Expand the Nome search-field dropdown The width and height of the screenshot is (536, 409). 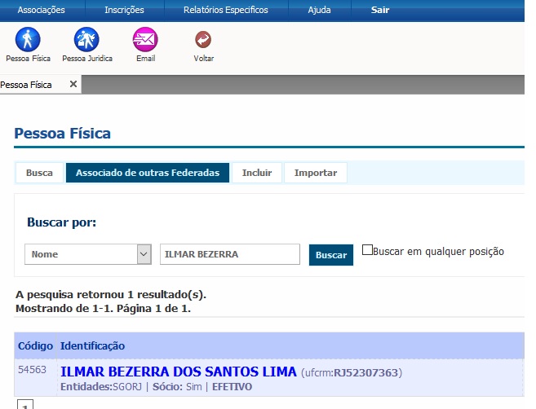[144, 254]
